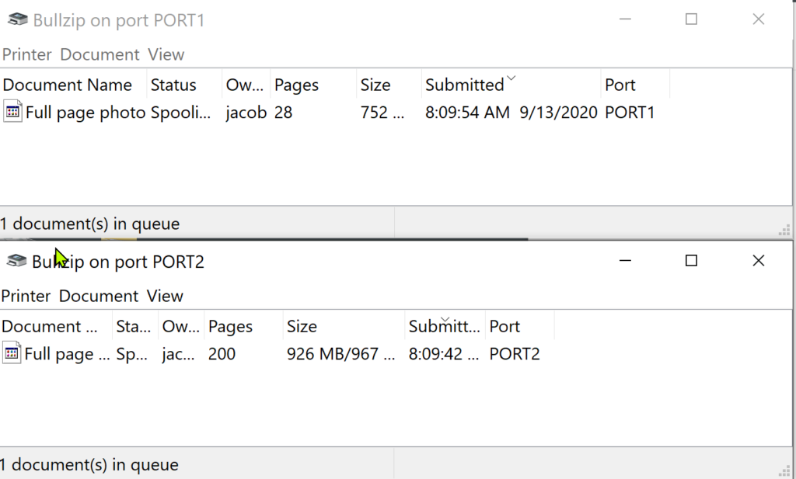
Task: Sort by Port column in PORT1 window
Action: [x=636, y=85]
